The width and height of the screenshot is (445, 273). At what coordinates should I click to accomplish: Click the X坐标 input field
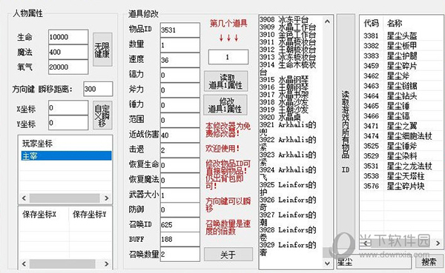click(x=68, y=107)
